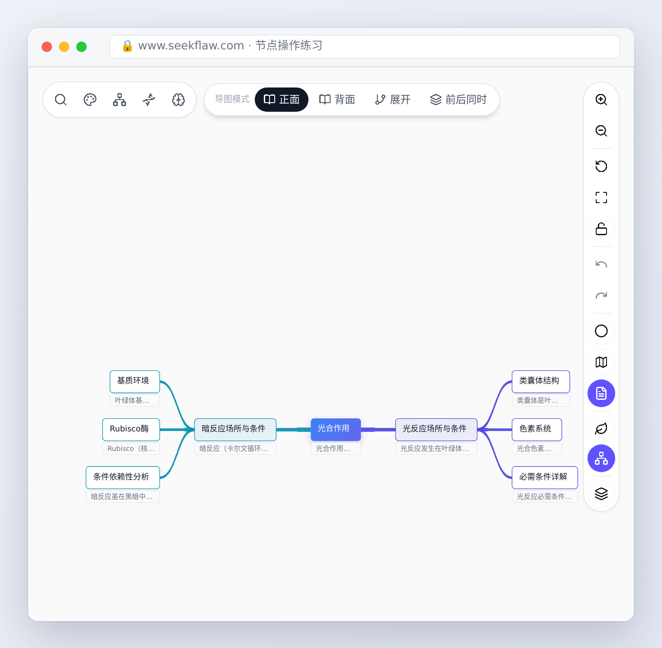Toggle the canvas lock

601,229
